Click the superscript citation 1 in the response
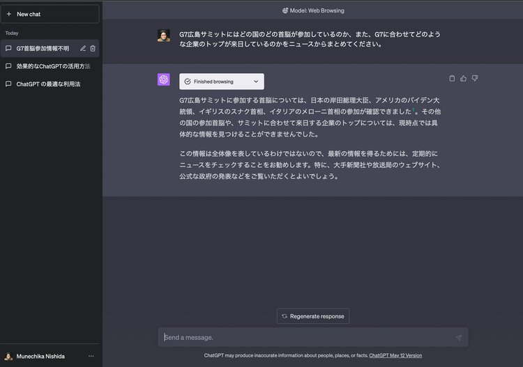The width and height of the screenshot is (523, 367). coord(413,110)
